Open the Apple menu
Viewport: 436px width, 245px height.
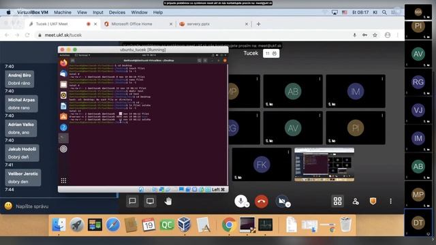9,12
